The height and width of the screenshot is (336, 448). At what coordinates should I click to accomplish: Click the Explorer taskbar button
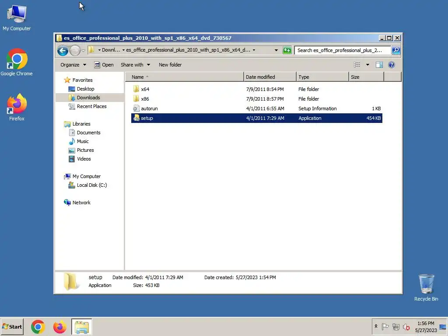click(81, 327)
